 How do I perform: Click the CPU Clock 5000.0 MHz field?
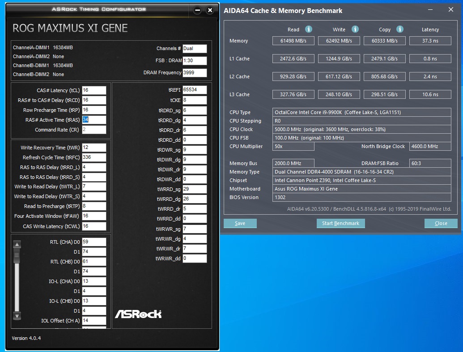click(x=362, y=129)
